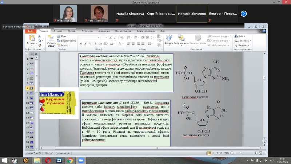Open the Select (Выделить) dropdown
Screen dimensions: 291x164
click(243, 45)
